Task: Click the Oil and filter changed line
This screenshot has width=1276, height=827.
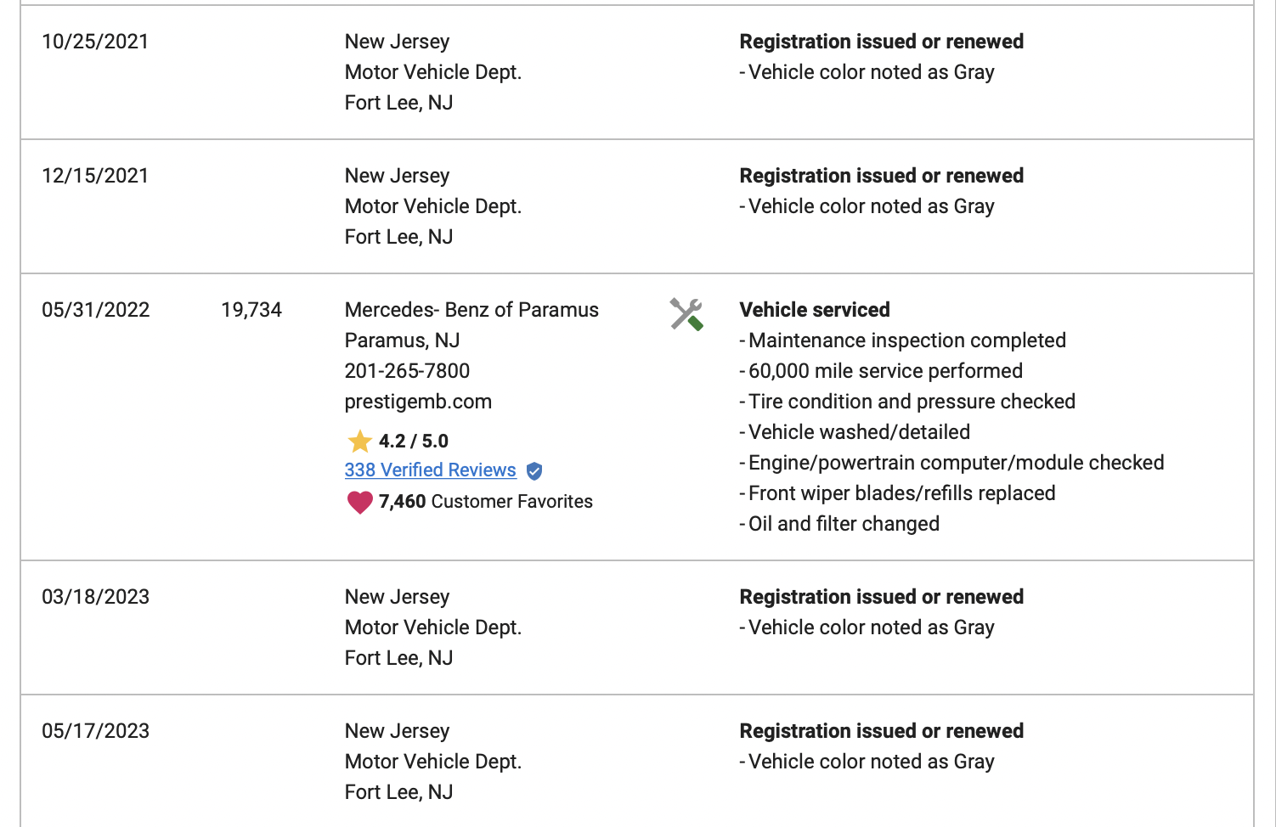Action: coord(839,524)
